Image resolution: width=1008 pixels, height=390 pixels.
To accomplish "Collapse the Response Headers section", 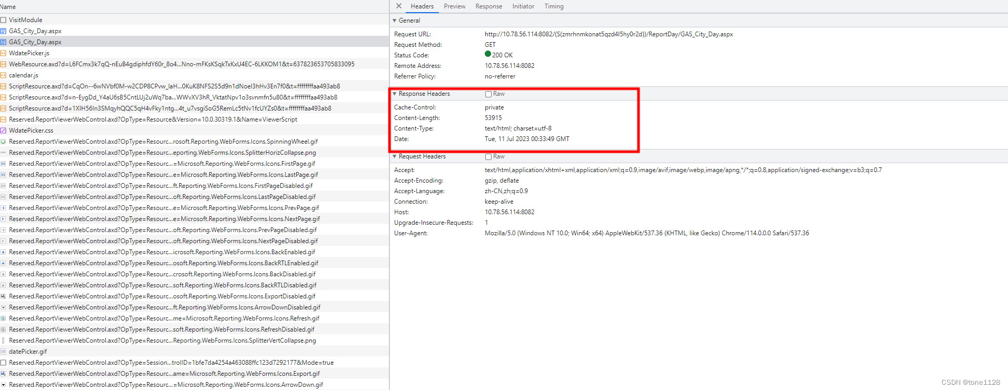I will coord(395,94).
